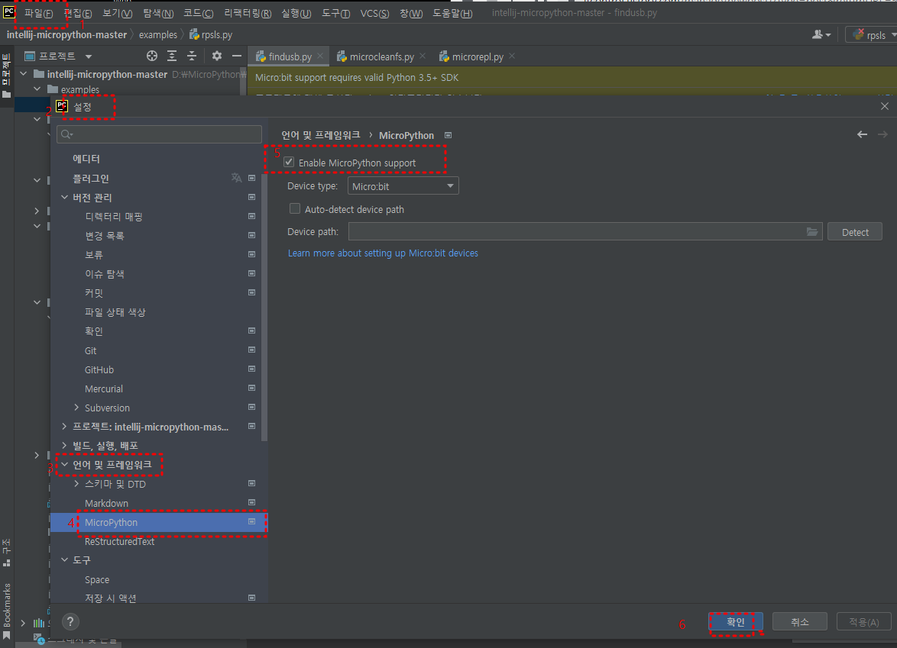Image resolution: width=897 pixels, height=648 pixels.
Task: Select the MicroPython settings item
Action: coord(158,522)
